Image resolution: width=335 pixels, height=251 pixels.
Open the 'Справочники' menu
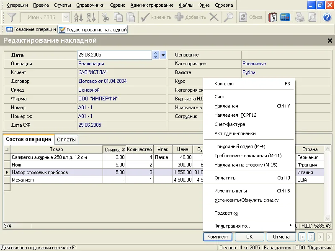click(x=90, y=5)
